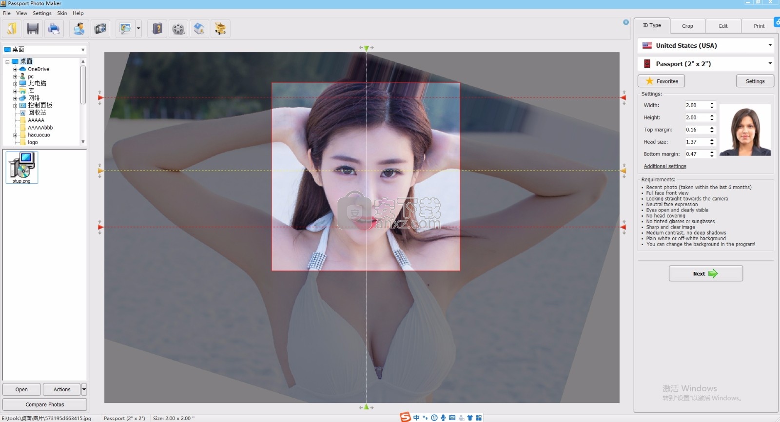Close the photo with blue X icon

click(626, 22)
